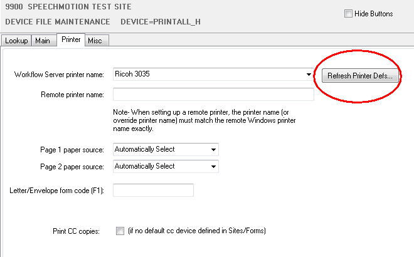Go to the Misc tab
This screenshot has width=414, height=257.
tap(95, 41)
